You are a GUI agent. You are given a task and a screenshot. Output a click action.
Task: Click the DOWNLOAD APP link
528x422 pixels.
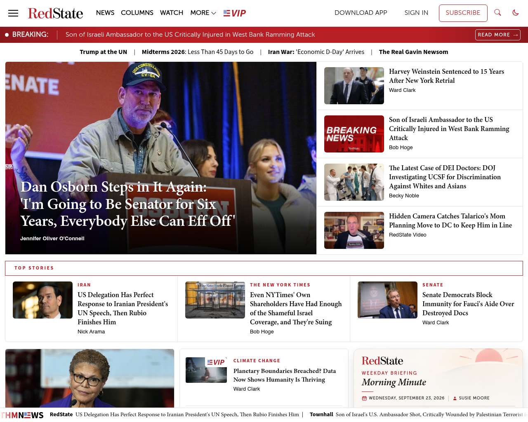361,13
